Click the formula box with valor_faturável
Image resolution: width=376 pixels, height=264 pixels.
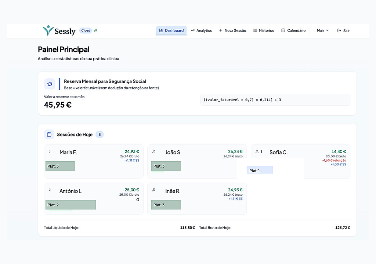pyautogui.click(x=275, y=100)
